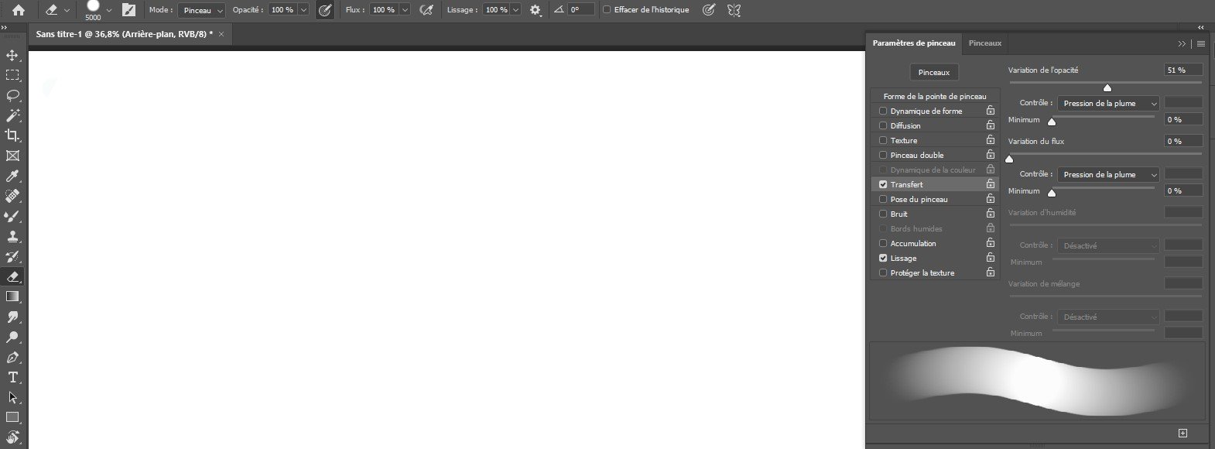The image size is (1215, 449).
Task: Select the Crop tool
Action: tap(12, 135)
